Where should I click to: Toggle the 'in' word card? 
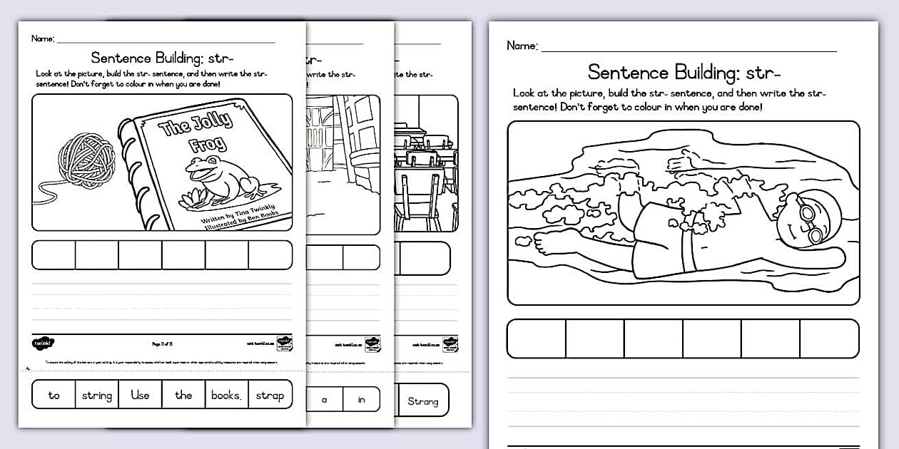pos(362,399)
